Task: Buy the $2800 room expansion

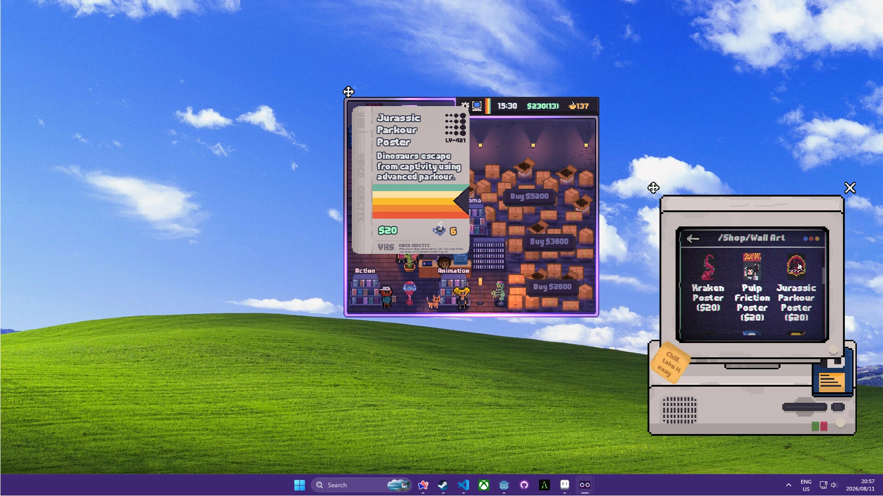Action: (552, 287)
